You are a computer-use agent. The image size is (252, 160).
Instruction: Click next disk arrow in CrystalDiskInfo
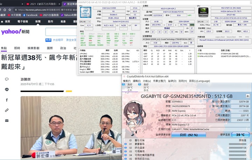click(x=248, y=96)
